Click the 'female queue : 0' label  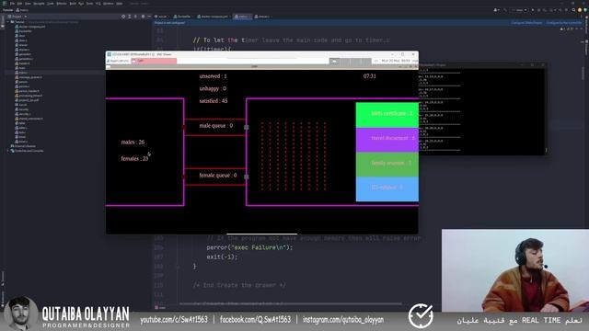218,176
